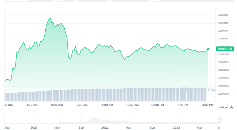The image size is (237, 130).
Task: Select the 4:30 AM time axis label
Action: click(x=32, y=105)
